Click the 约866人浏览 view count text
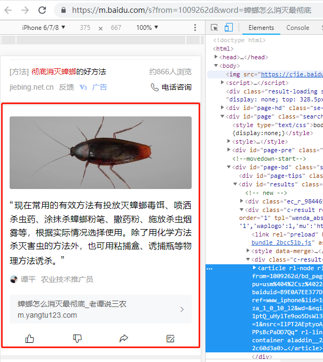323x362 pixels. 170,72
